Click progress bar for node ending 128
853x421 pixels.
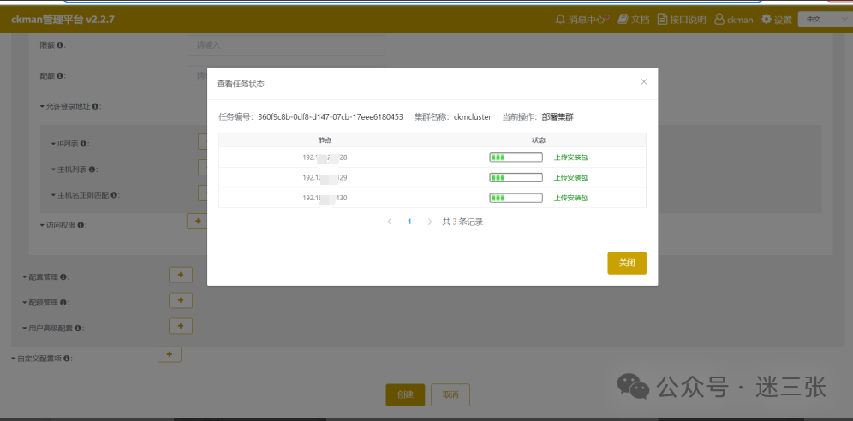point(516,157)
